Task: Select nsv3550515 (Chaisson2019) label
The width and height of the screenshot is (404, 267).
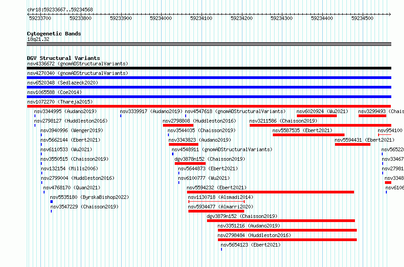Action: coord(74,159)
